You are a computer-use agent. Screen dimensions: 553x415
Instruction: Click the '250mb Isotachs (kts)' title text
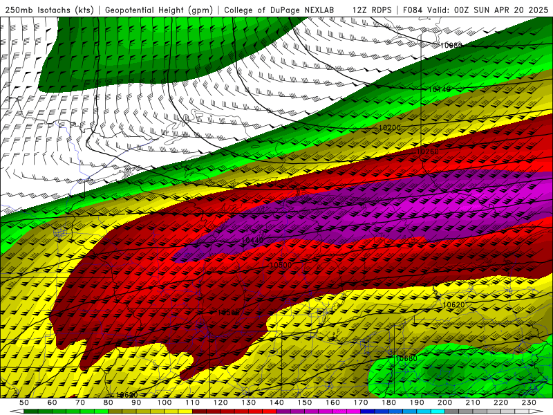[x=49, y=10]
